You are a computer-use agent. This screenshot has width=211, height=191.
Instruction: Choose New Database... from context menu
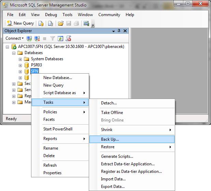[x=60, y=78]
